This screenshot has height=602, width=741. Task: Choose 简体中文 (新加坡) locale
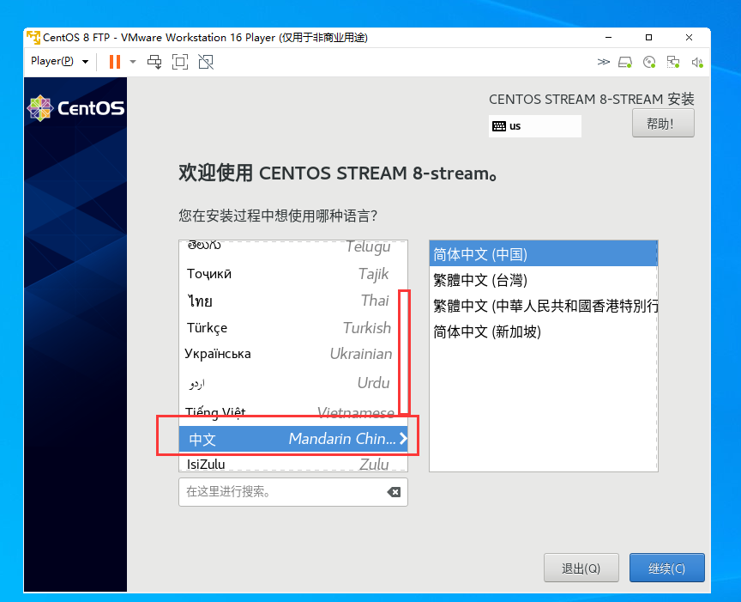(x=544, y=331)
